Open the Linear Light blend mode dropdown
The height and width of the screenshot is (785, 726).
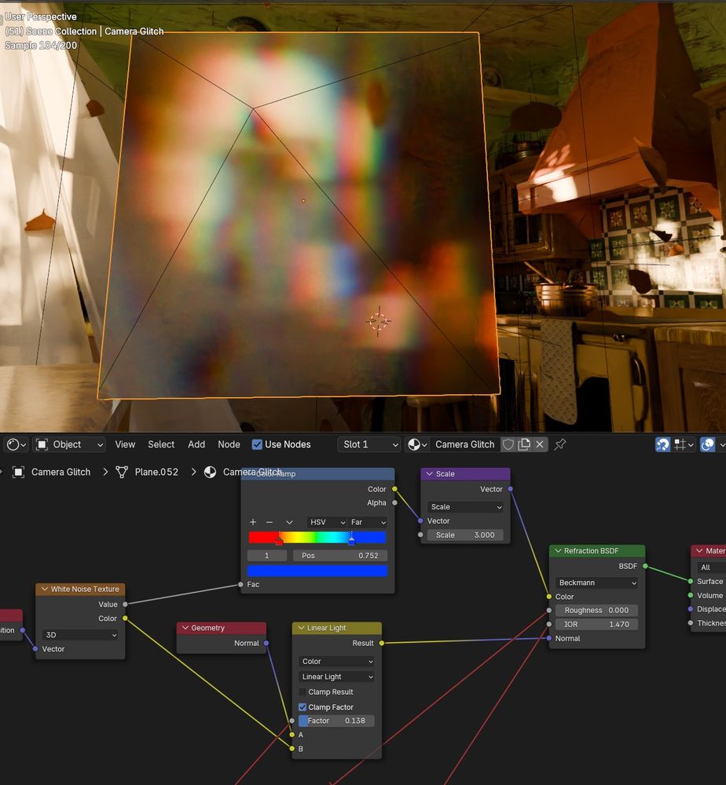[x=336, y=677]
